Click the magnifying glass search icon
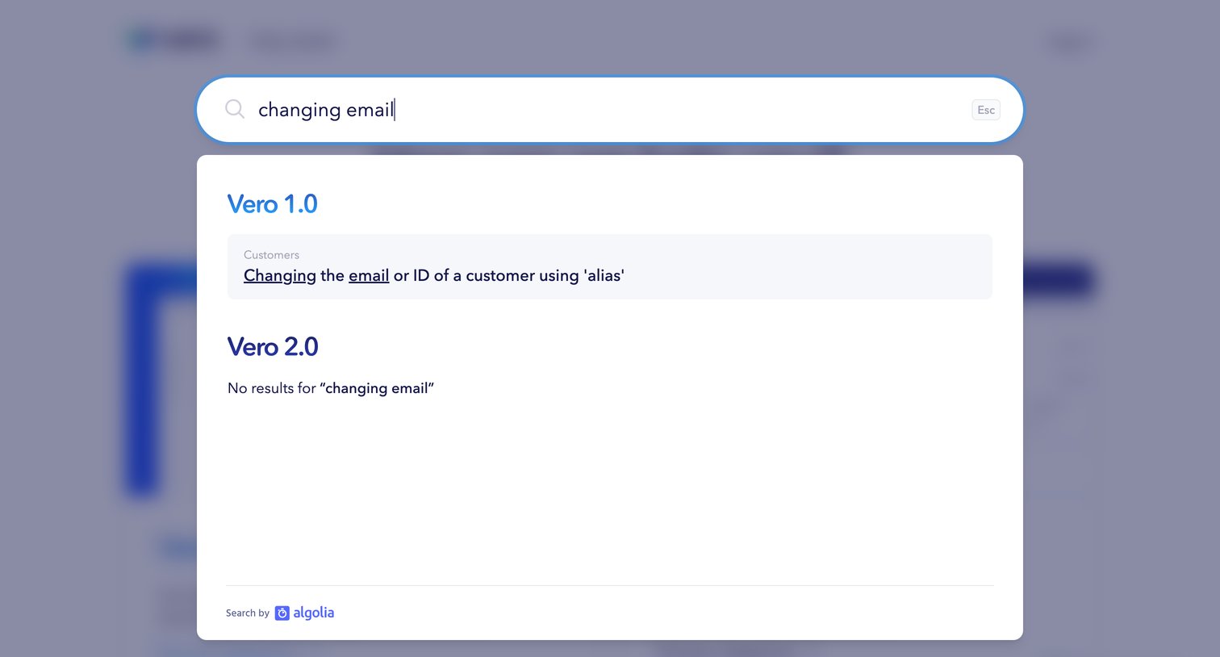 235,109
